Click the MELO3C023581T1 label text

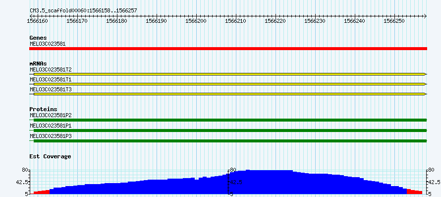51,80
